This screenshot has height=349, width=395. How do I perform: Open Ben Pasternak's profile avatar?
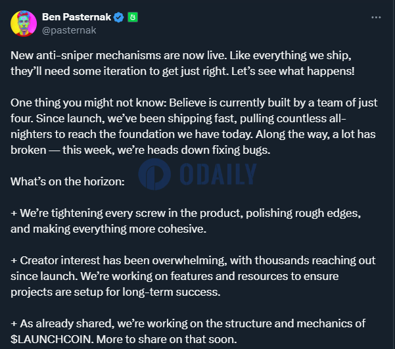tap(24, 24)
